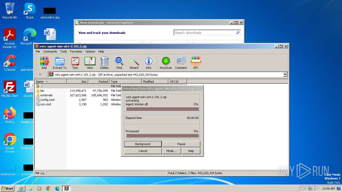The height and width of the screenshot is (192, 342).
Task: Click the Processed total progress bar
Action: [162, 135]
